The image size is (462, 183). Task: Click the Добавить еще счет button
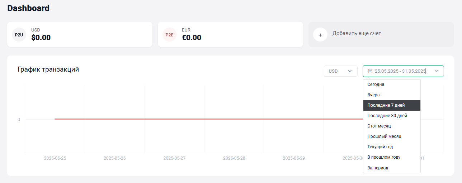[381, 34]
